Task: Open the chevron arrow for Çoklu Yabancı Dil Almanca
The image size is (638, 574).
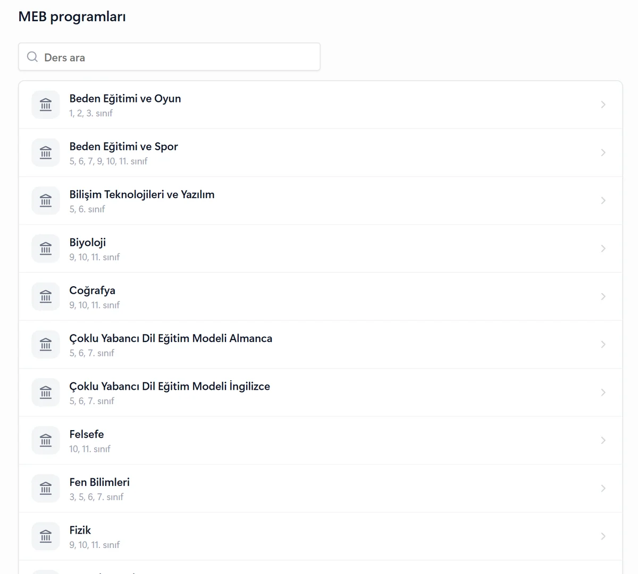Action: coord(603,345)
